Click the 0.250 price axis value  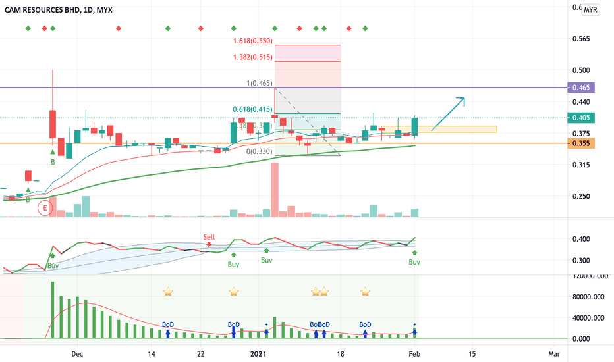pos(581,196)
